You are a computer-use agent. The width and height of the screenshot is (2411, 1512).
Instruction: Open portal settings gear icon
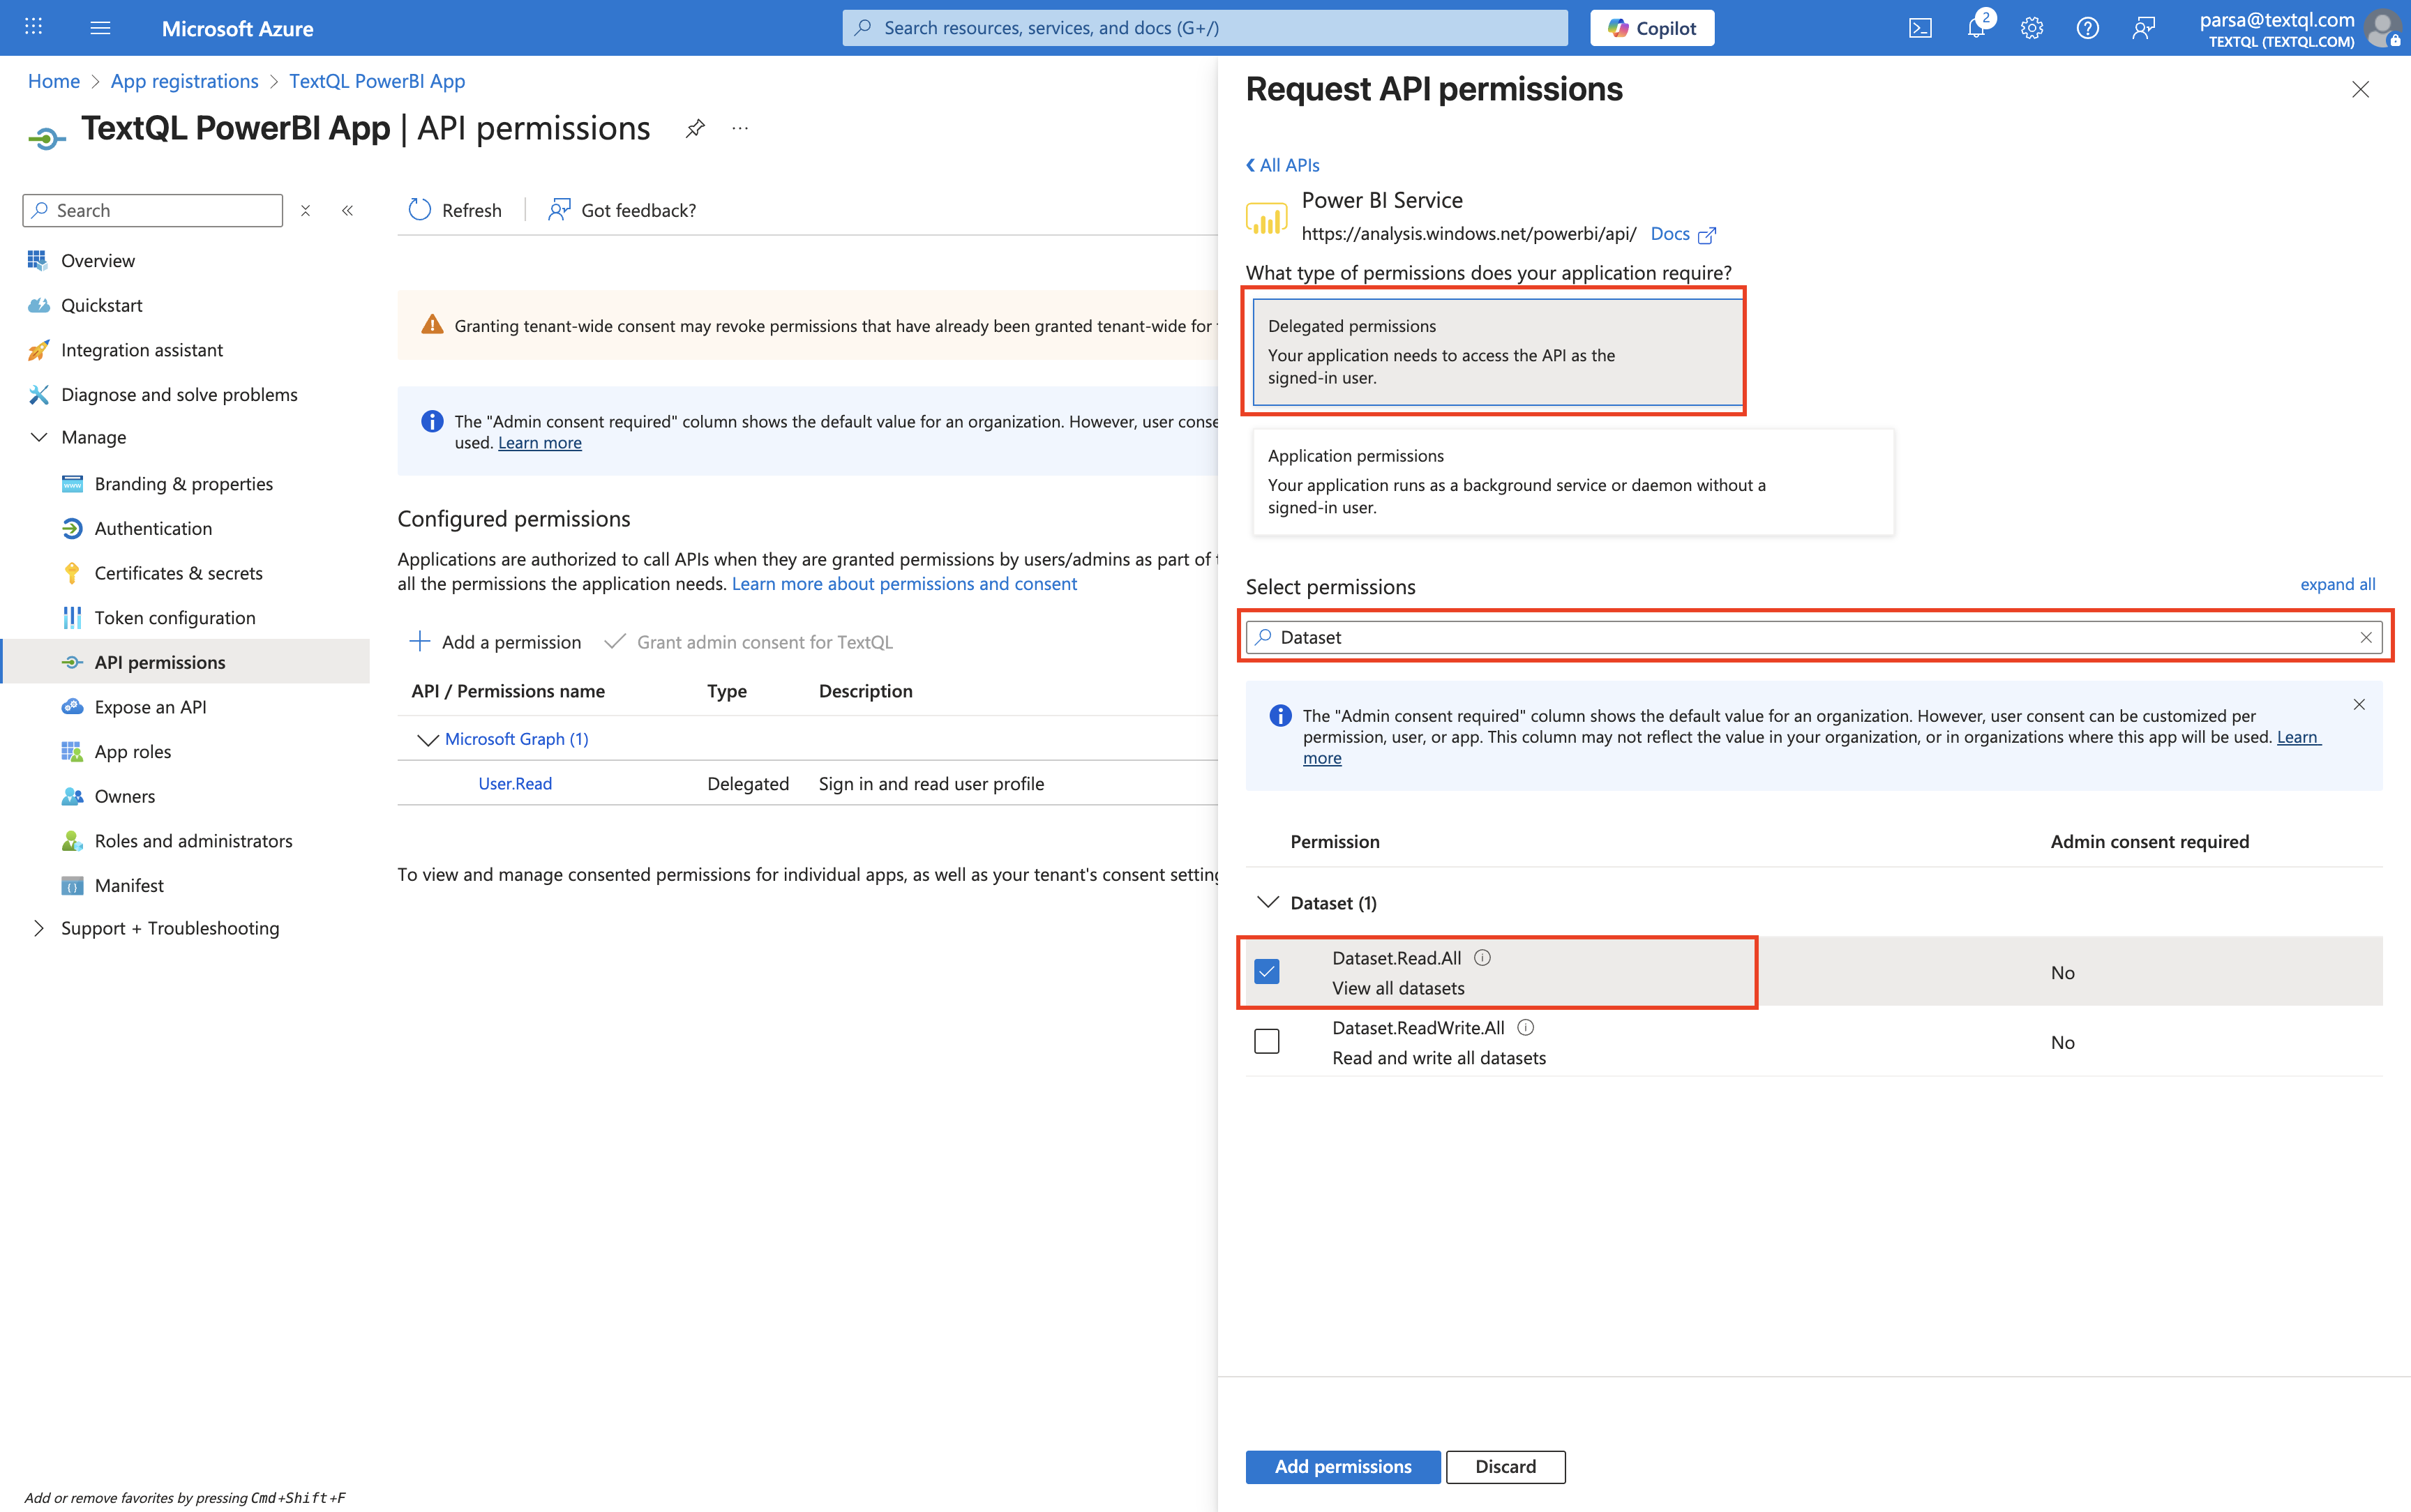pyautogui.click(x=2031, y=28)
